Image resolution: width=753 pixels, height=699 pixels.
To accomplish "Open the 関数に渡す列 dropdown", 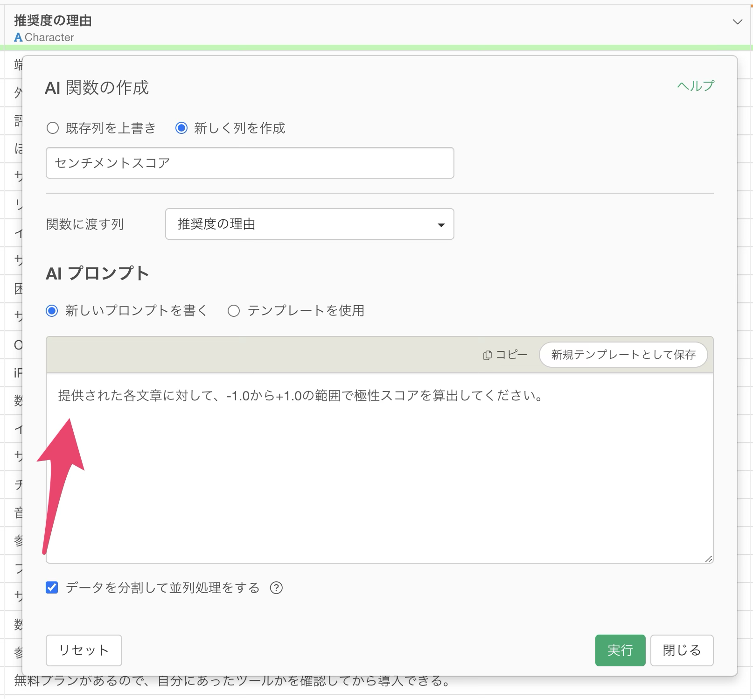I will pyautogui.click(x=309, y=224).
